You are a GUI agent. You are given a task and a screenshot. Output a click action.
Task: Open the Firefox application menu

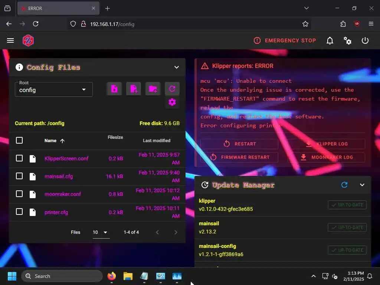pos(371,24)
